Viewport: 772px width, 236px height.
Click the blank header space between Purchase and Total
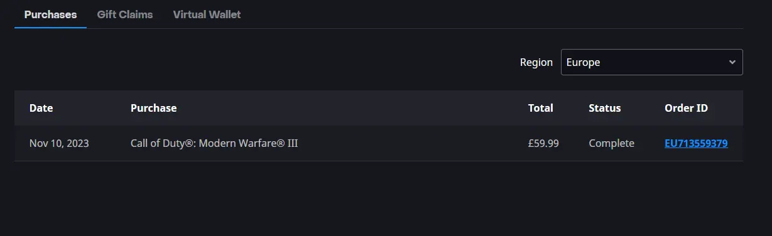click(x=352, y=108)
